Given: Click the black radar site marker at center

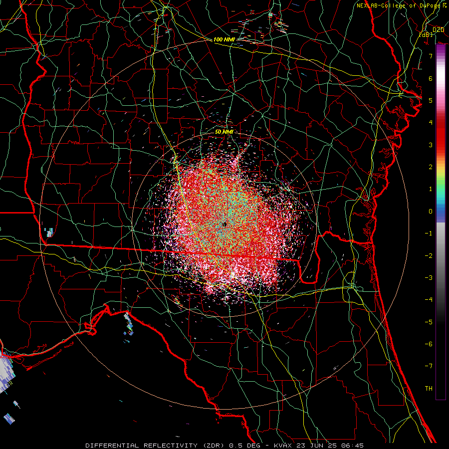Looking at the screenshot, I should pos(225,224).
